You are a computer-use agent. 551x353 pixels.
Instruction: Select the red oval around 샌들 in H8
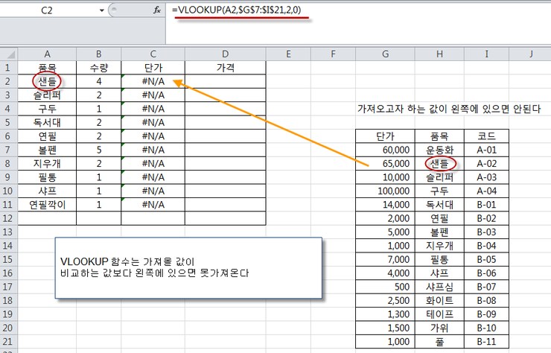click(439, 163)
